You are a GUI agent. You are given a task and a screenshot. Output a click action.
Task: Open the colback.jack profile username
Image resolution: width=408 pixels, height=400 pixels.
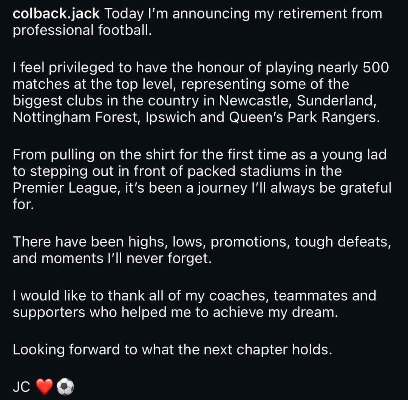point(56,14)
